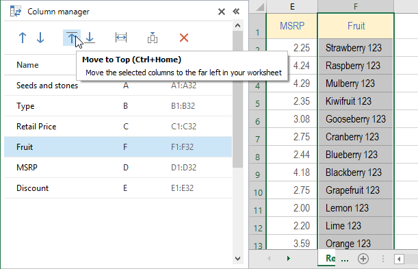The height and width of the screenshot is (269, 418).
Task: Click the horizontal scroll left arrow
Action: tap(399, 259)
